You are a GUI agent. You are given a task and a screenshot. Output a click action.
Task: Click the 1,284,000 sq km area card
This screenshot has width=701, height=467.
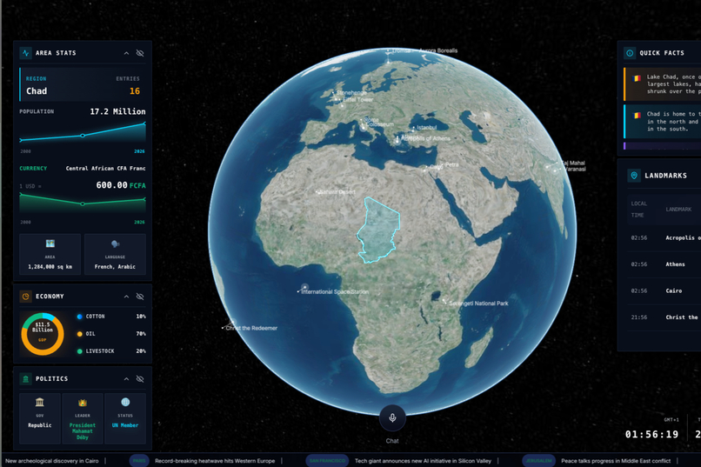pyautogui.click(x=50, y=254)
